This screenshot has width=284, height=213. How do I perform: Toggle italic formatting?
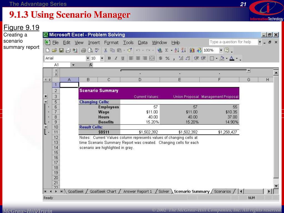pos(116,58)
